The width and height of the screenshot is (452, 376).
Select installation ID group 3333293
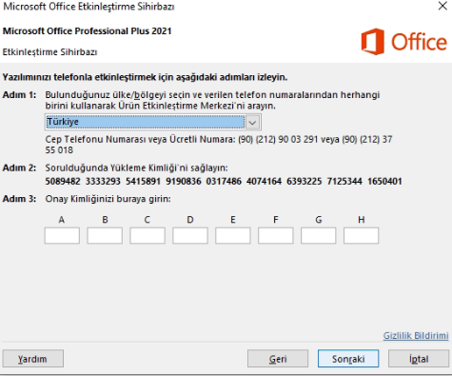point(103,182)
